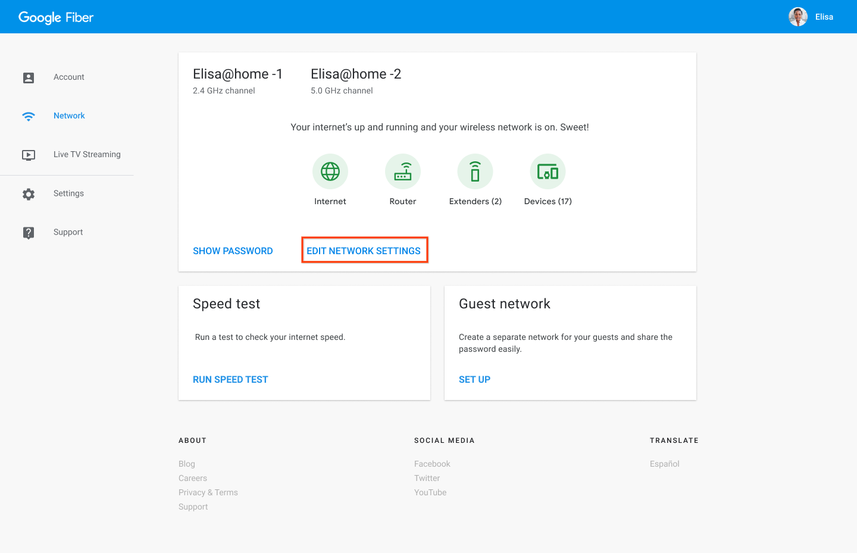The image size is (857, 553).
Task: Open the YouTube link
Action: click(430, 492)
